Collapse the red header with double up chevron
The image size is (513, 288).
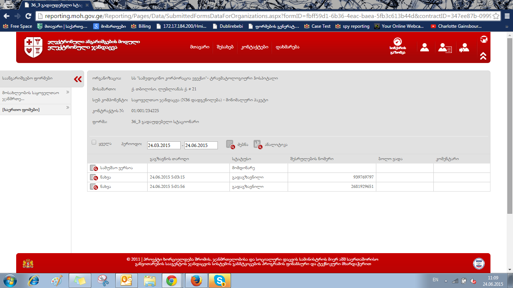click(x=483, y=56)
